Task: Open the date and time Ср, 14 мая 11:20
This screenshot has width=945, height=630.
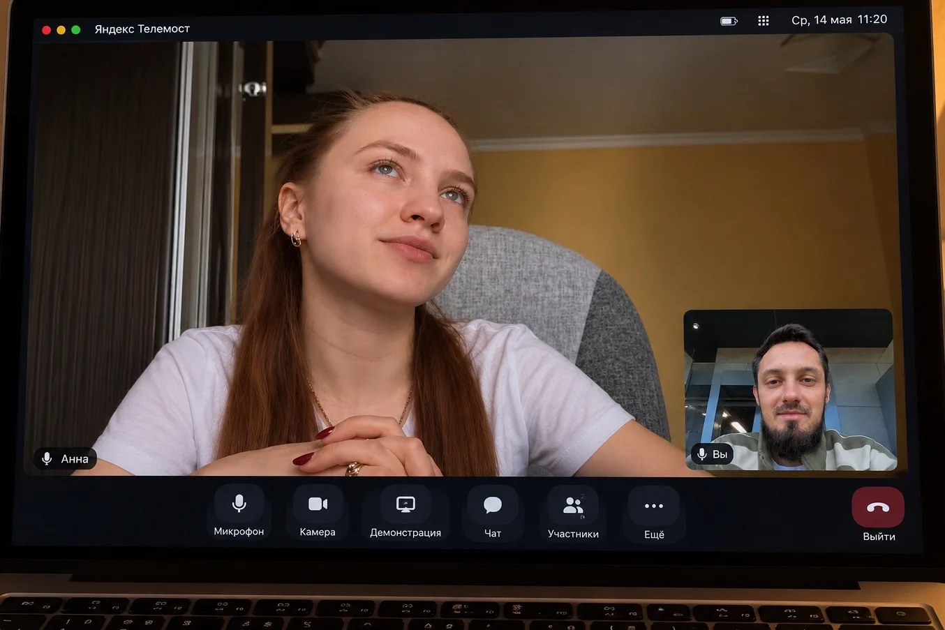Action: [839, 20]
